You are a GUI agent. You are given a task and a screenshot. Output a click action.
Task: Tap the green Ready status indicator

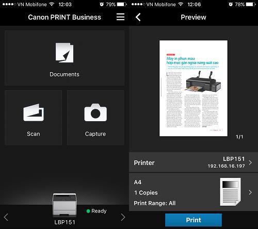88,211
